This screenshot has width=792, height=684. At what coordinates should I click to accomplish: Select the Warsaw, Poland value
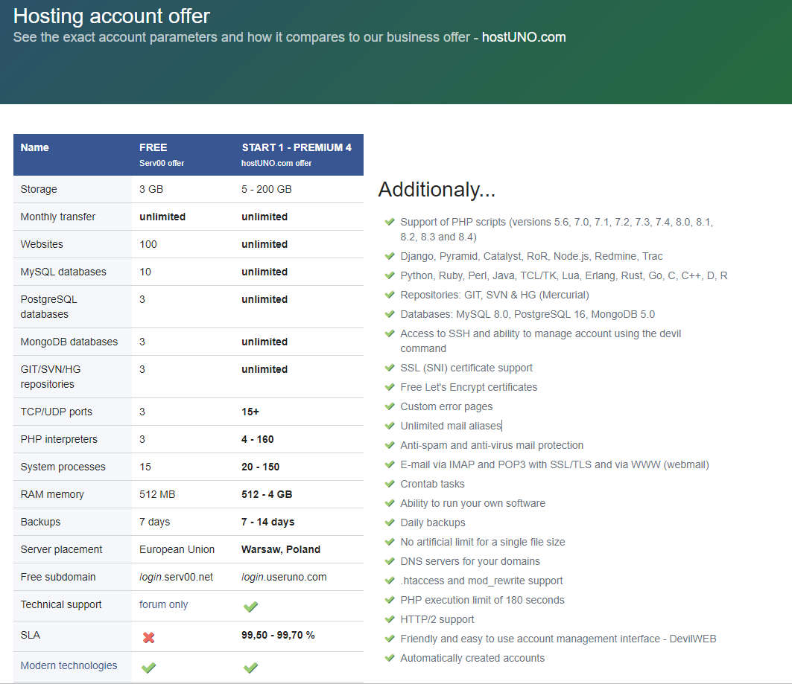(x=281, y=549)
